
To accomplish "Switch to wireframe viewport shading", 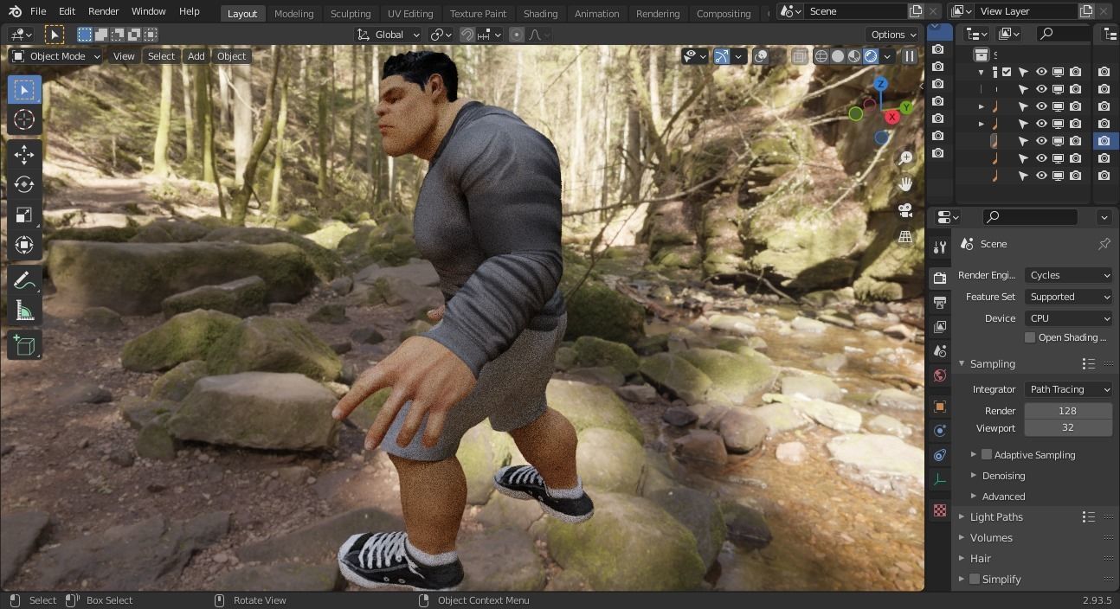I will 821,56.
